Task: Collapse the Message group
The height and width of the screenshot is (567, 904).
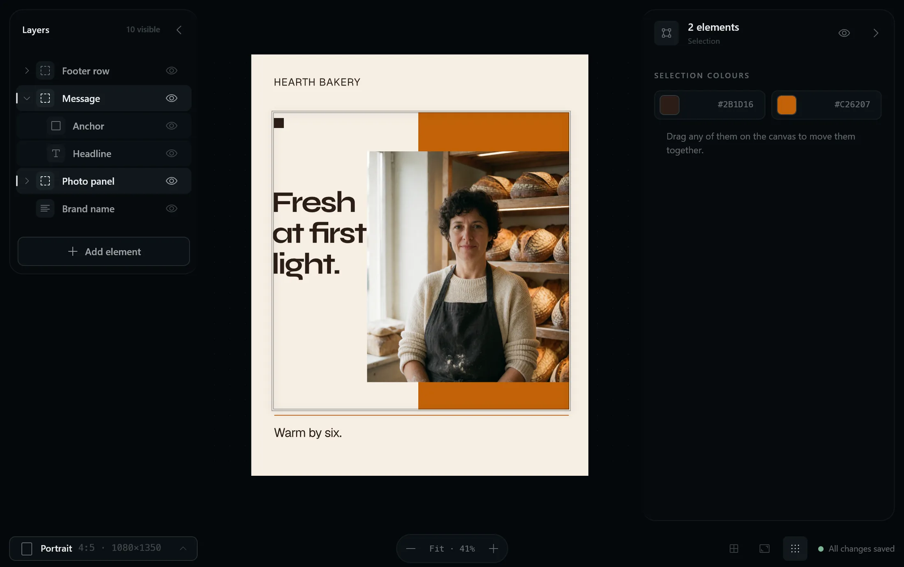Action: 27,98
